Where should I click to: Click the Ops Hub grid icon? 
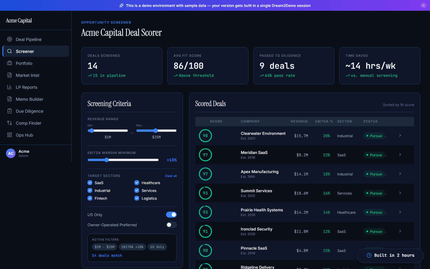point(10,135)
